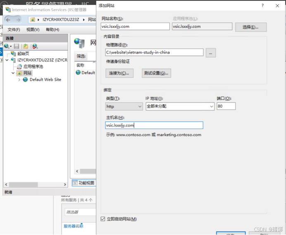Click the connect globe icon in the connections toolbar
This screenshot has width=286, height=235.
click(7, 46)
